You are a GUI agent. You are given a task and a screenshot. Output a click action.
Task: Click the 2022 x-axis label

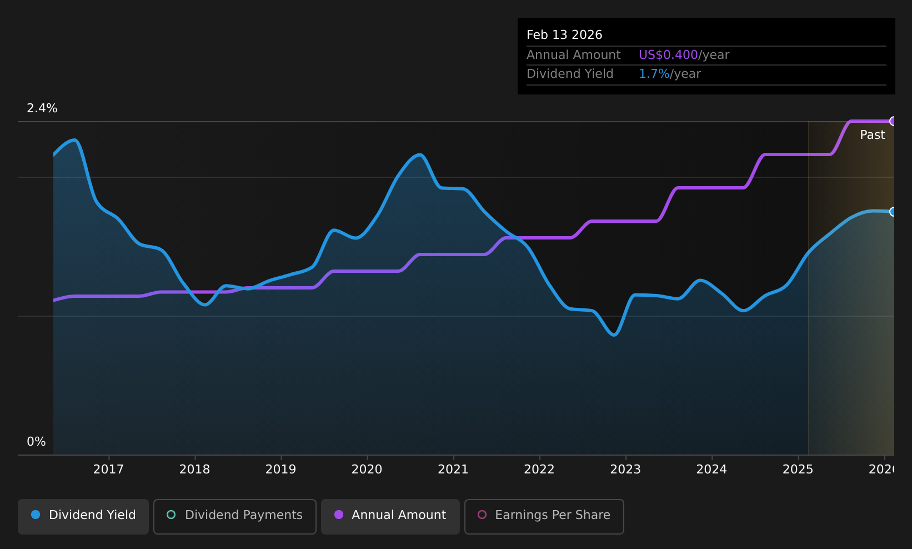[539, 470]
